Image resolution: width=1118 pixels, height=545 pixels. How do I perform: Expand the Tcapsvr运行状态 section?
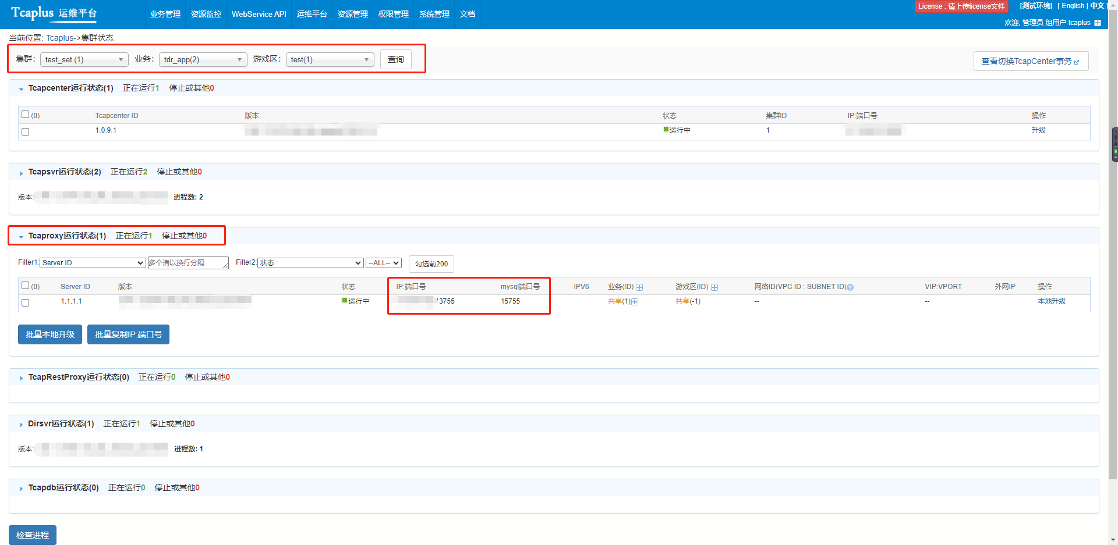(22, 173)
